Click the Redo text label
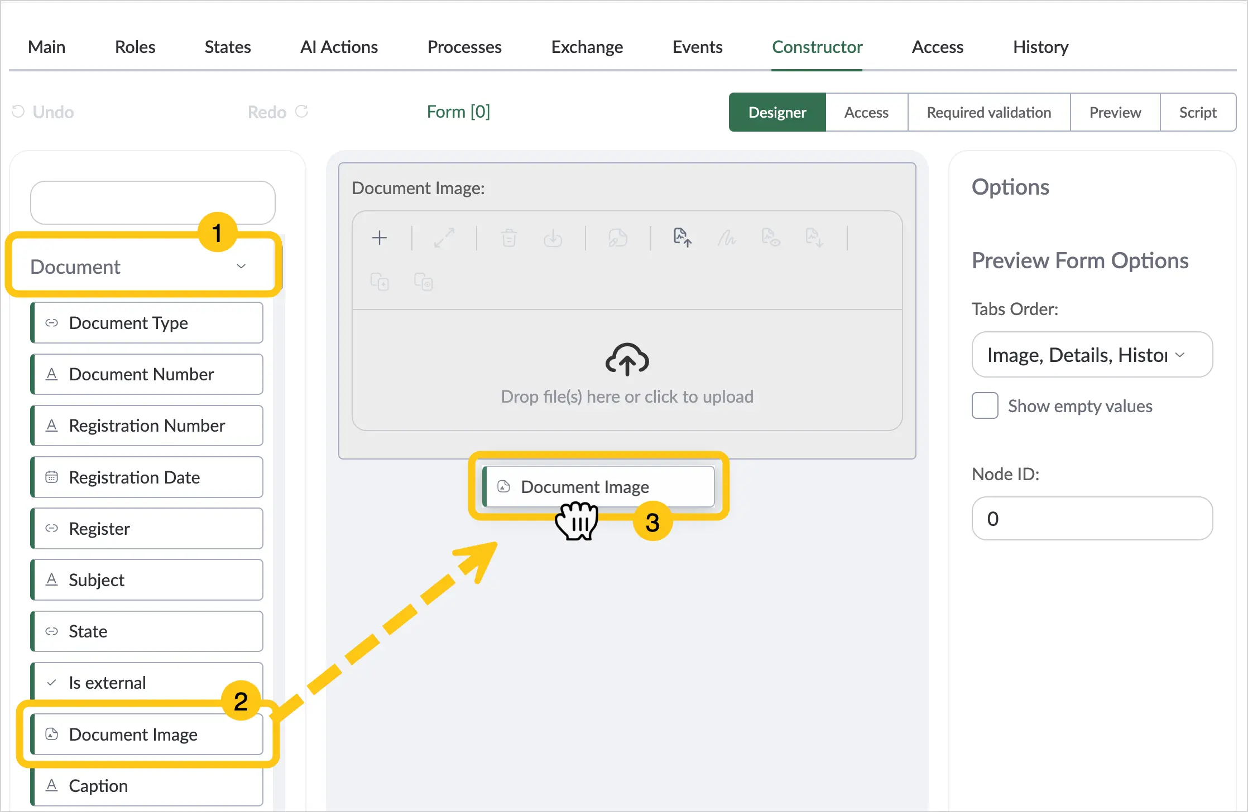This screenshot has height=812, width=1248. point(267,112)
